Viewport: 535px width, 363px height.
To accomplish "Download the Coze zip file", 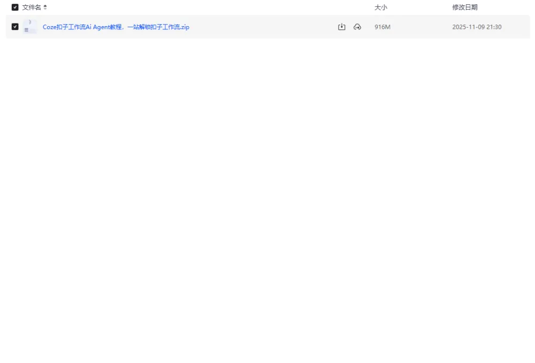I will [341, 27].
